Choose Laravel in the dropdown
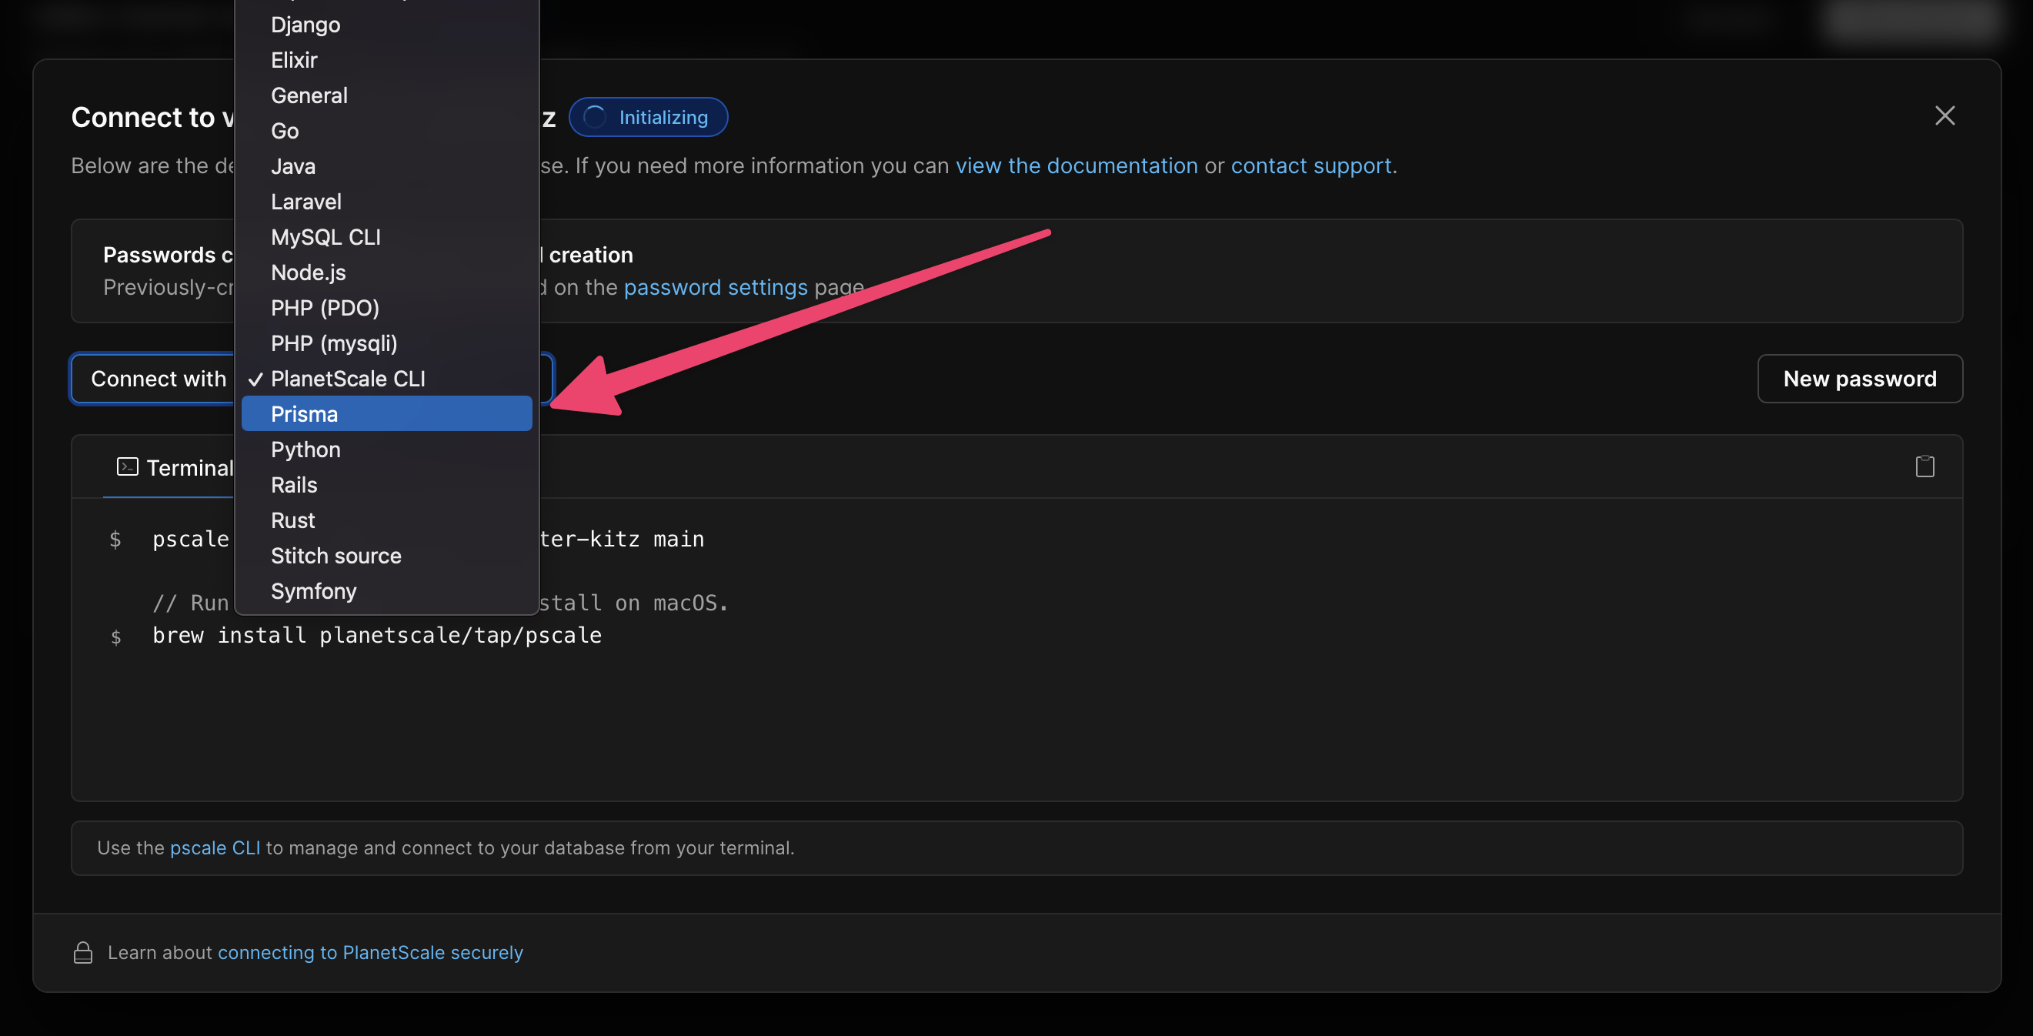This screenshot has height=1036, width=2033. [305, 202]
